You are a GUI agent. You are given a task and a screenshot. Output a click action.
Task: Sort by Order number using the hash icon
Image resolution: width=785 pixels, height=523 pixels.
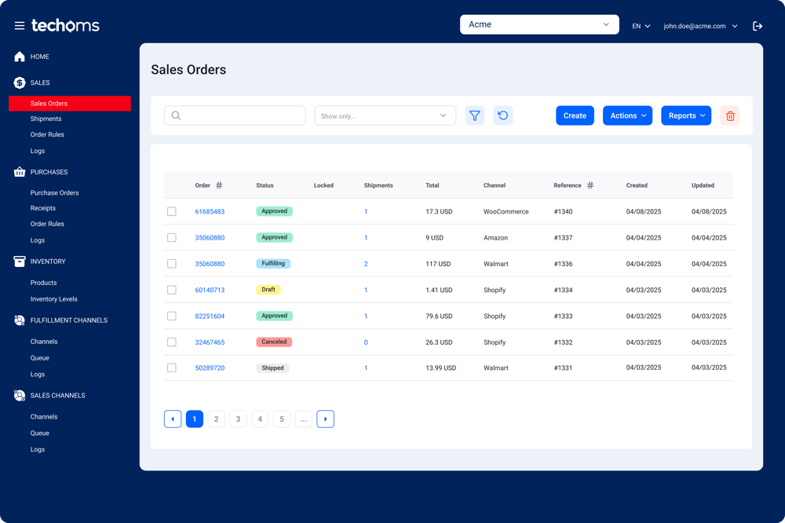point(219,185)
